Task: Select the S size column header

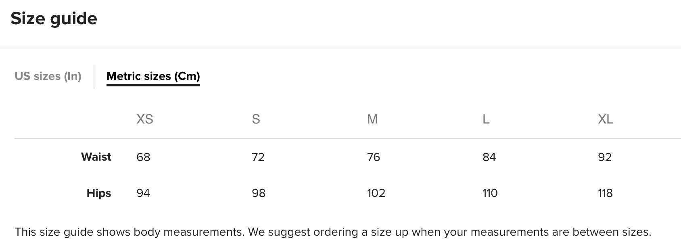Action: pyautogui.click(x=256, y=119)
